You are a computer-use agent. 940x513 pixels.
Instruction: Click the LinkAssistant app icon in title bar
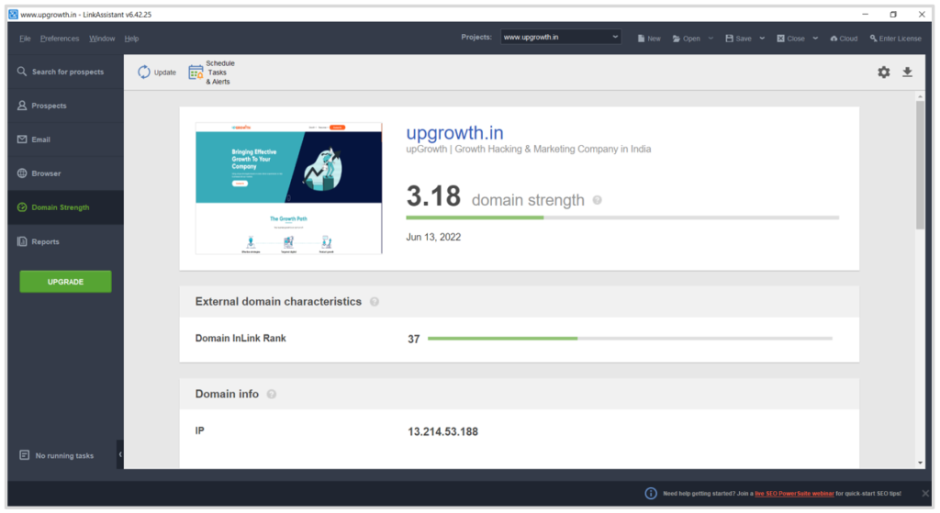[13, 15]
